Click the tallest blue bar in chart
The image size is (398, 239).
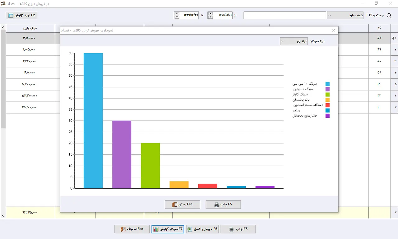93,120
